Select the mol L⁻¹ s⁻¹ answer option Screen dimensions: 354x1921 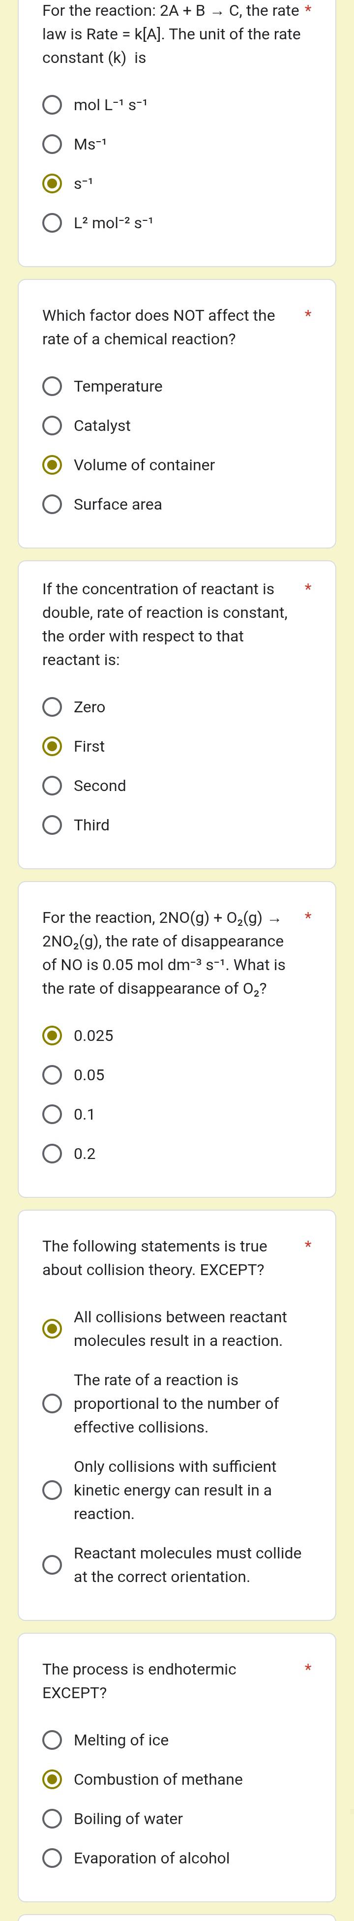pos(52,105)
